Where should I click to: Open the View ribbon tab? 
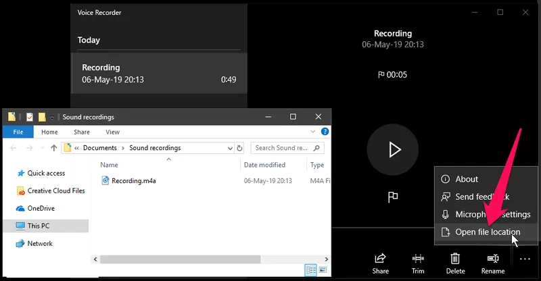coord(112,132)
